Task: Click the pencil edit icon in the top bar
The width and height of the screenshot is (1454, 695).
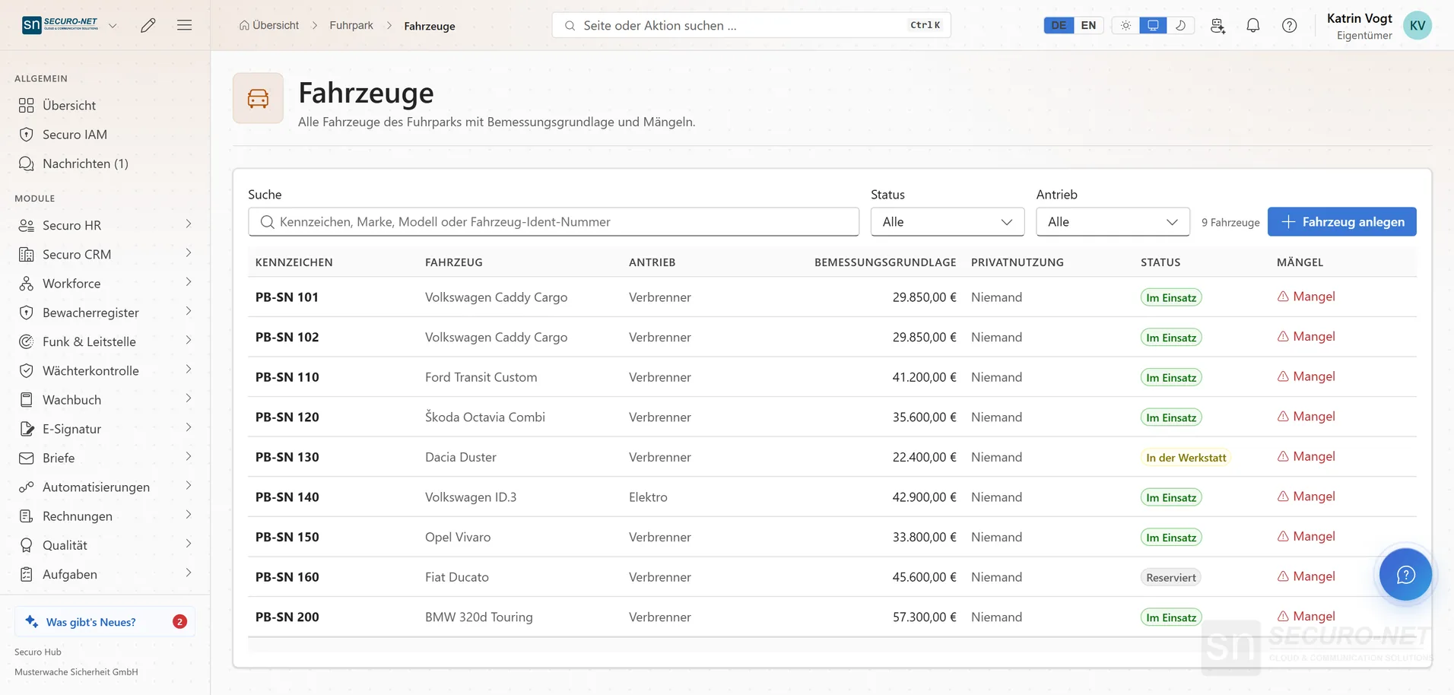Action: click(148, 25)
